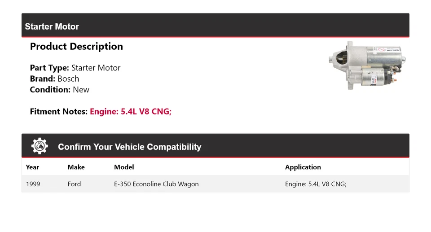
Task: Click the gear icon beside Confirm Your Vehicle Compatibility
Action: click(40, 146)
